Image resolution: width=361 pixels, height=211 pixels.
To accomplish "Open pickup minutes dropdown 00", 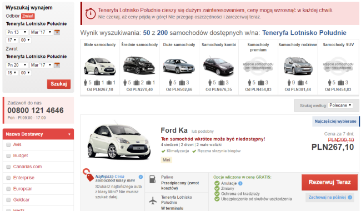I will click(x=26, y=40).
